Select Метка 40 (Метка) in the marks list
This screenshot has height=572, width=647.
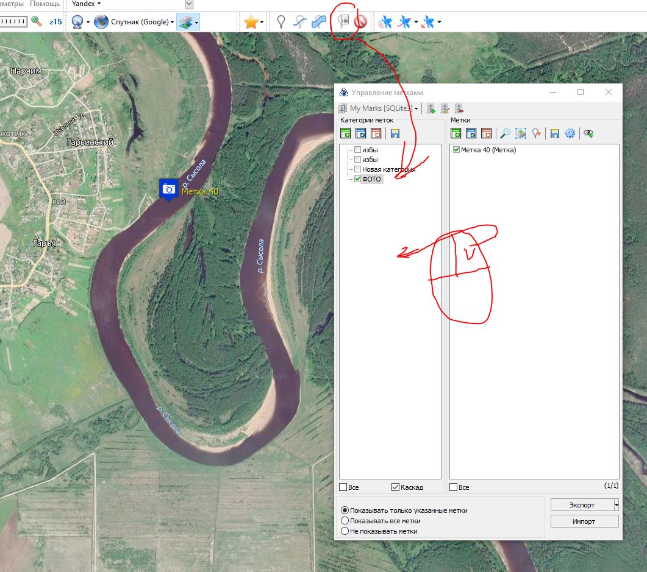pos(488,150)
